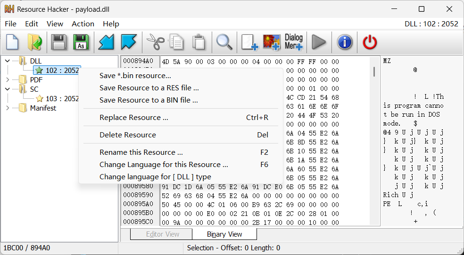This screenshot has height=255, width=464.
Task: Click the New blank script toolbar icon
Action: point(12,42)
